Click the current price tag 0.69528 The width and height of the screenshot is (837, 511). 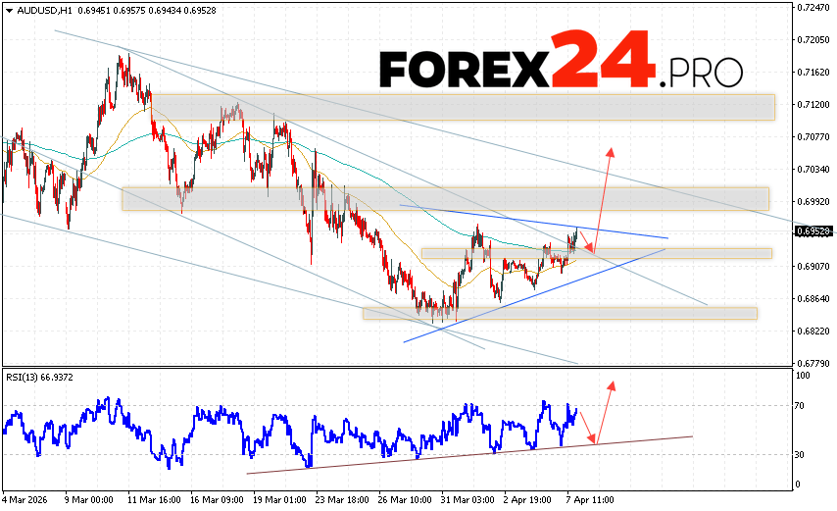(813, 231)
